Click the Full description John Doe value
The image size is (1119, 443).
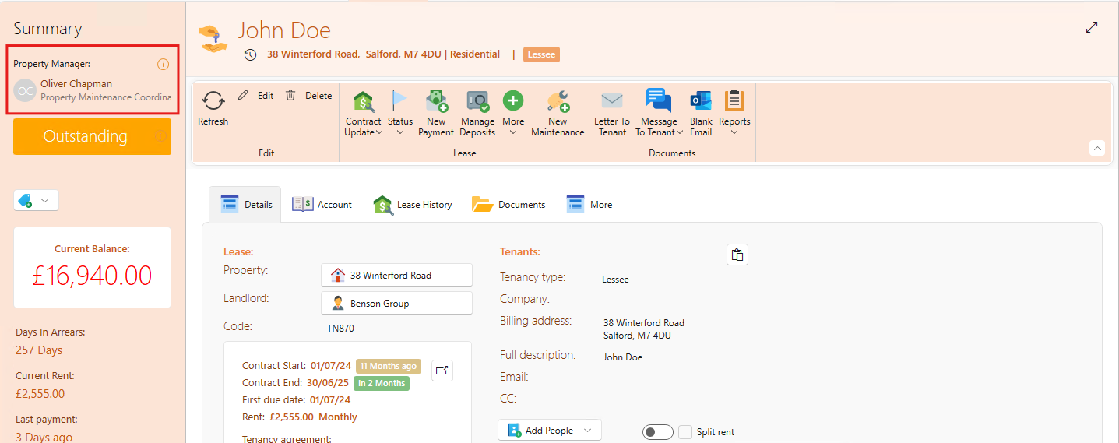pos(623,357)
